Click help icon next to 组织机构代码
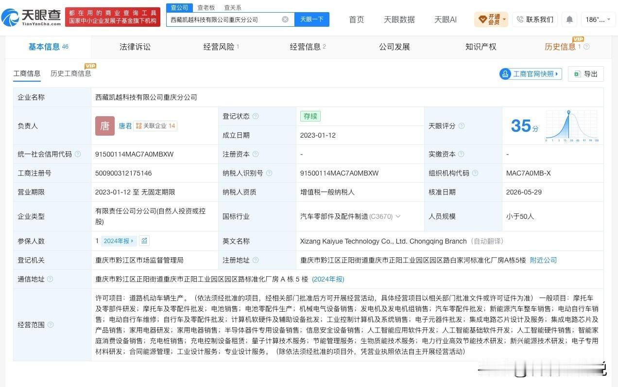This screenshot has width=618, height=387. tap(475, 173)
